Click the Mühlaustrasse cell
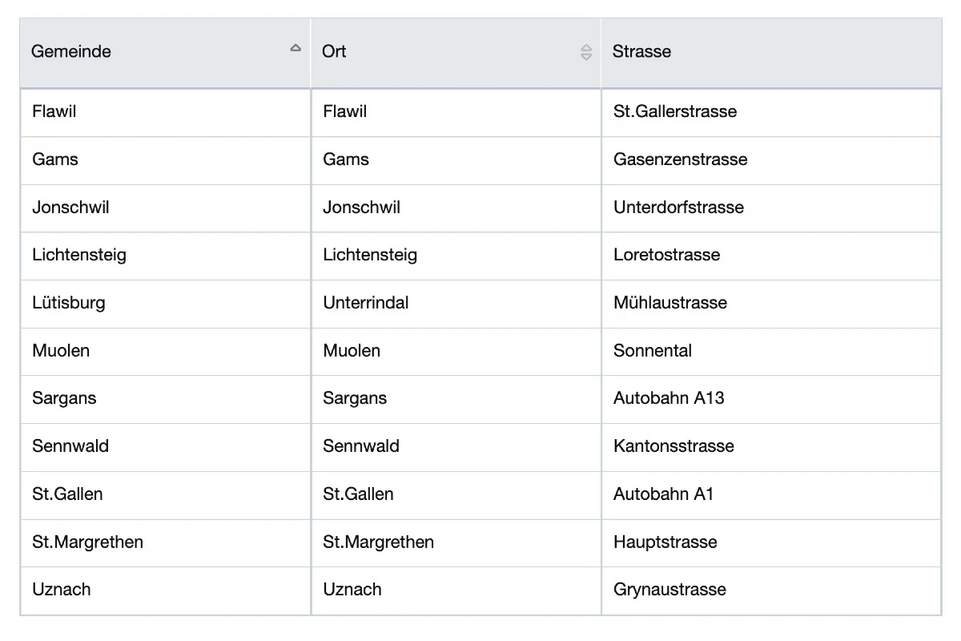The width and height of the screenshot is (961, 641). pos(771,304)
